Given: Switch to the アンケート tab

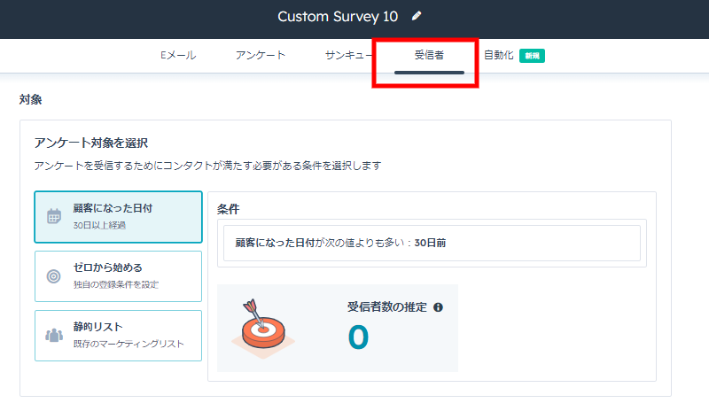Looking at the screenshot, I should pyautogui.click(x=261, y=55).
